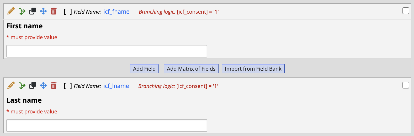Click branching logic text of icf_lname

pos(178,86)
